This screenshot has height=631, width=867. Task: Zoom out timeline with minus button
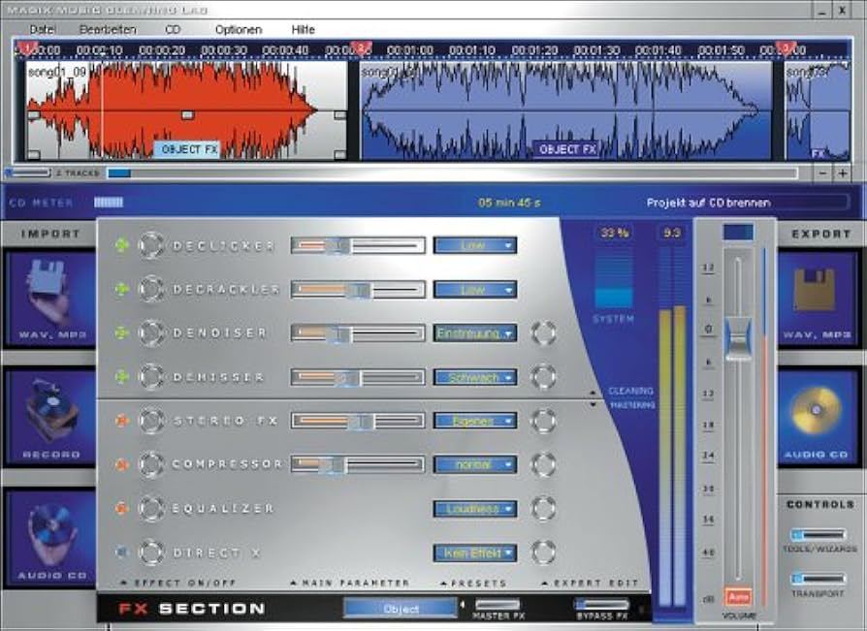tap(822, 173)
